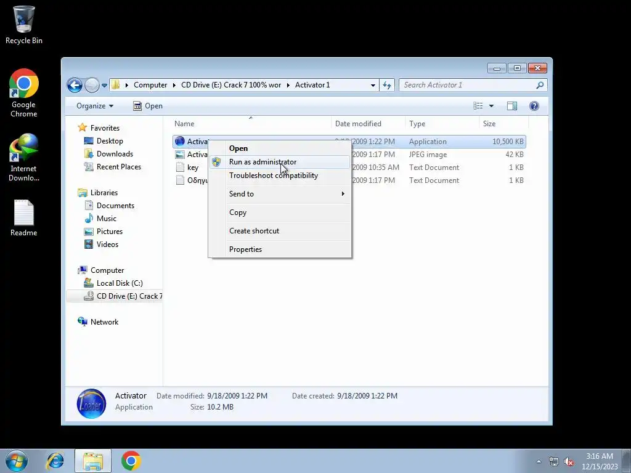
Task: Choose Troubleshoot compatibility
Action: click(x=279, y=176)
